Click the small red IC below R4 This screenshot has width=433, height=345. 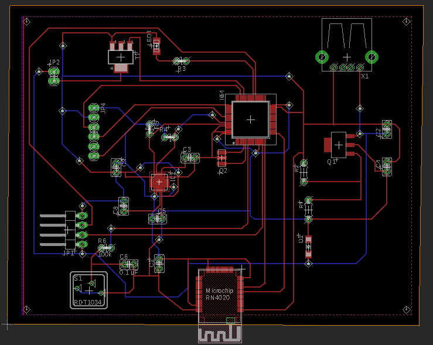(x=159, y=182)
